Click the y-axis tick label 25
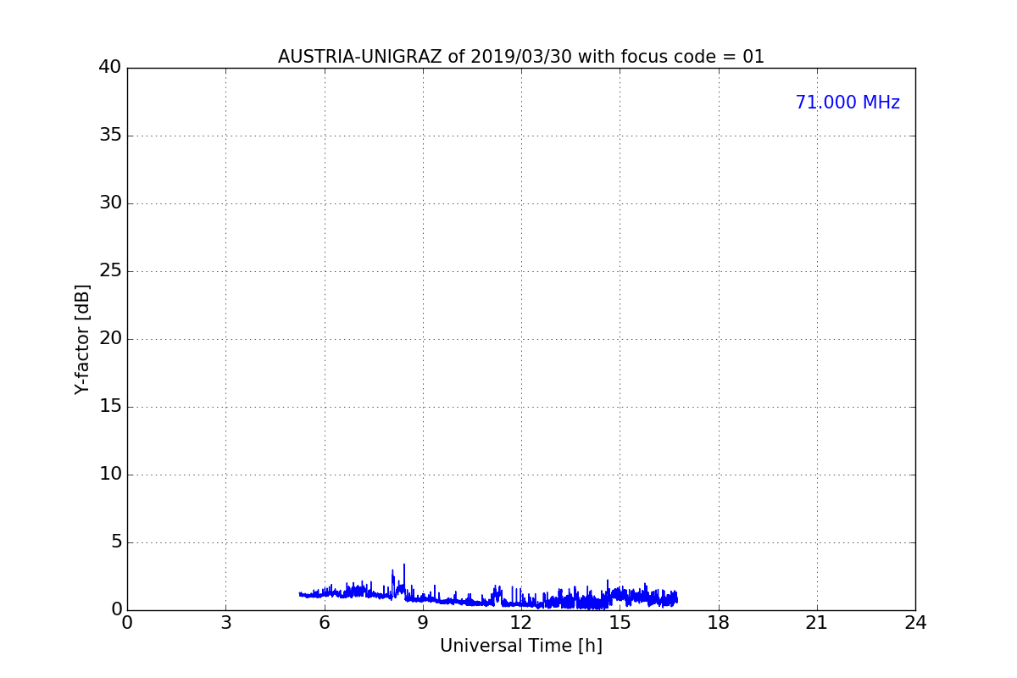 tap(110, 270)
